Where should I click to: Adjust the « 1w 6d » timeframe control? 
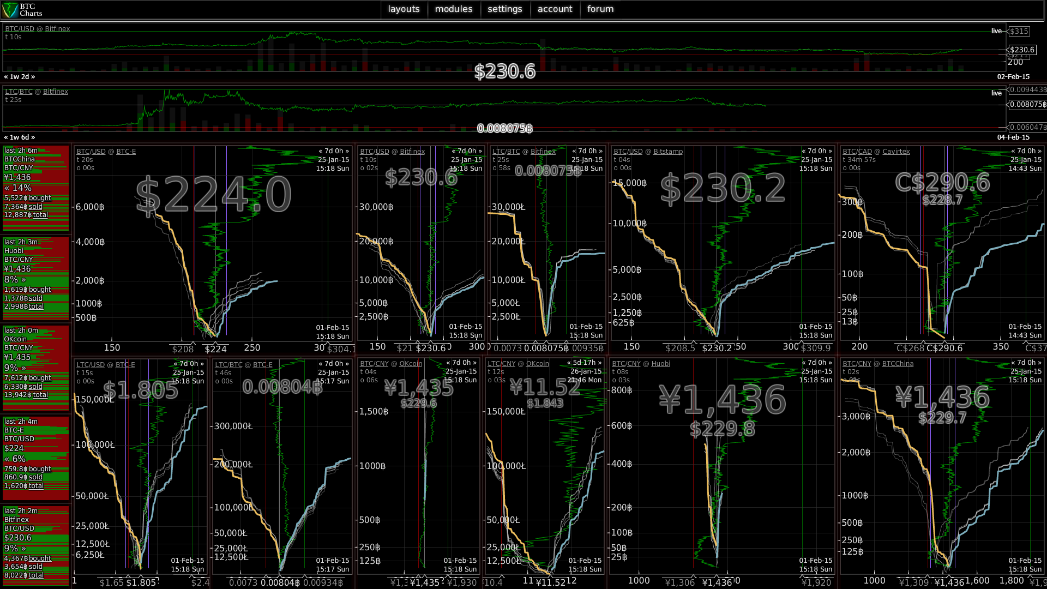pyautogui.click(x=20, y=137)
